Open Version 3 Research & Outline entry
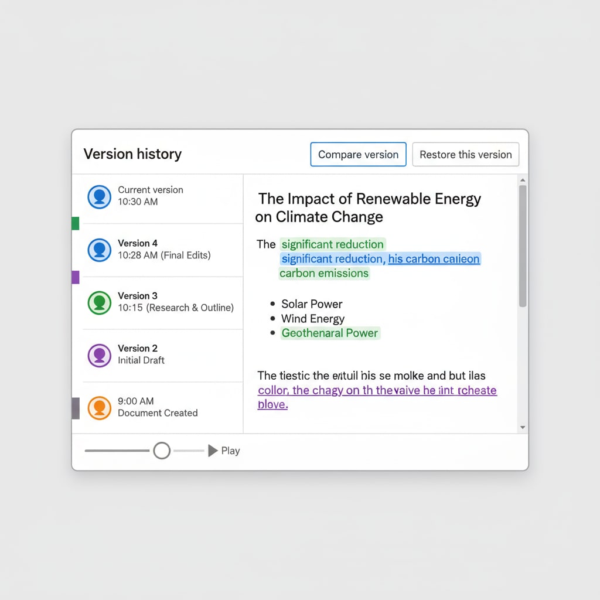This screenshot has width=600, height=600. pyautogui.click(x=175, y=302)
